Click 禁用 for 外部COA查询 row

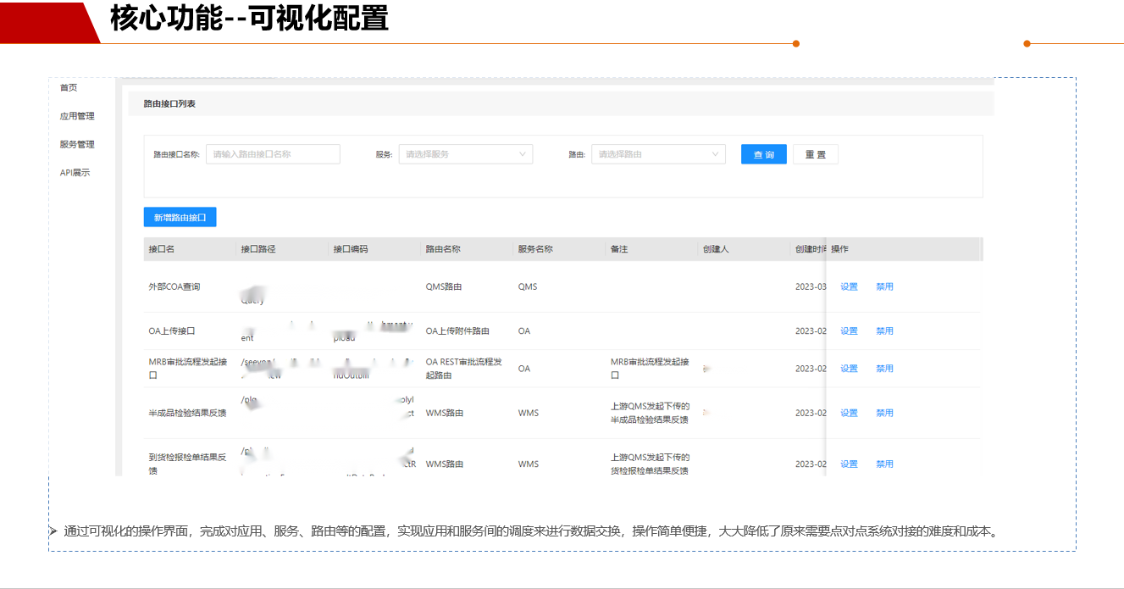coord(884,286)
